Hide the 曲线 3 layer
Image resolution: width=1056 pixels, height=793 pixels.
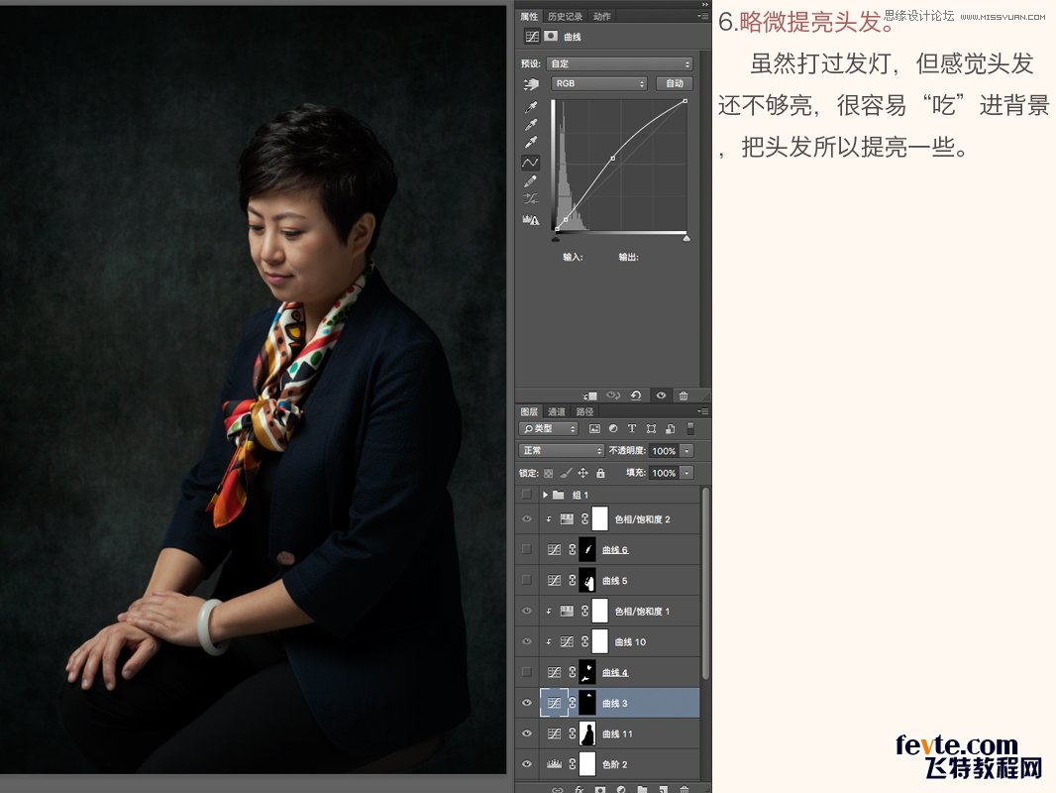click(527, 703)
